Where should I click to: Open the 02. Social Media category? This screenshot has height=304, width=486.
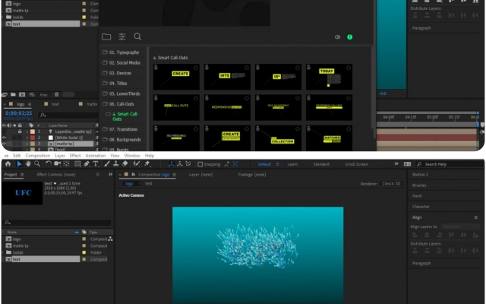[x=125, y=62]
